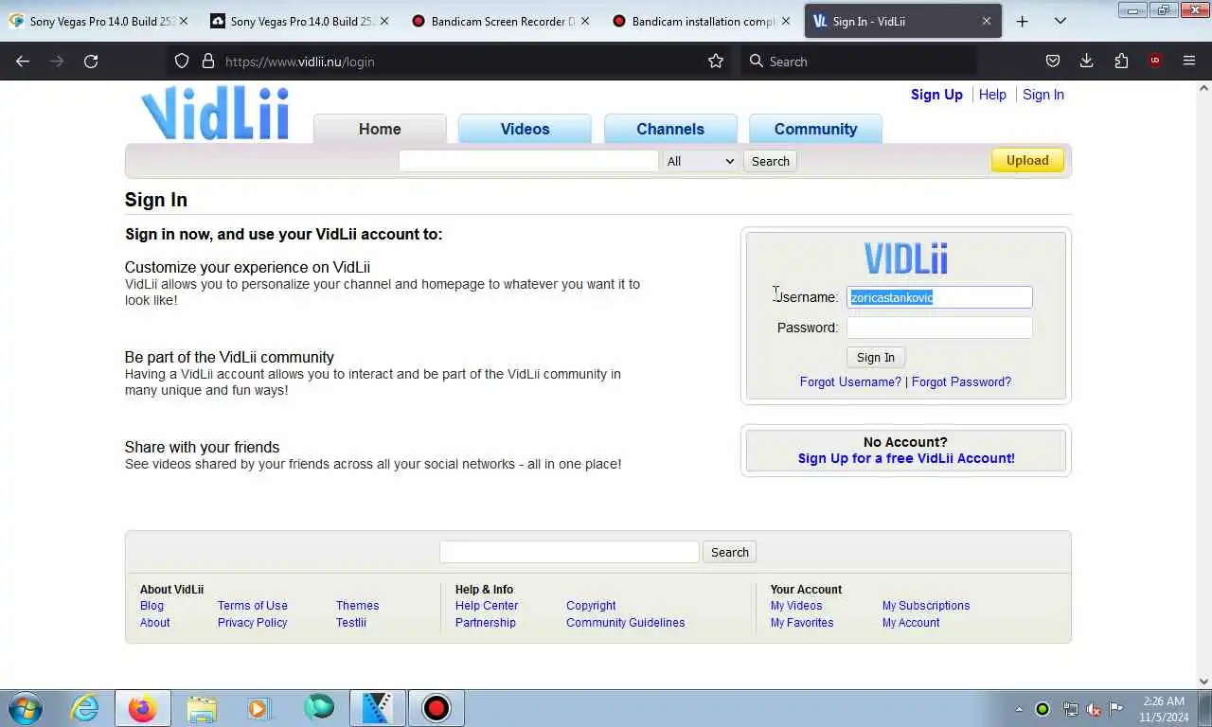Open the Community navigation tab
1212x727 pixels.
815,129
